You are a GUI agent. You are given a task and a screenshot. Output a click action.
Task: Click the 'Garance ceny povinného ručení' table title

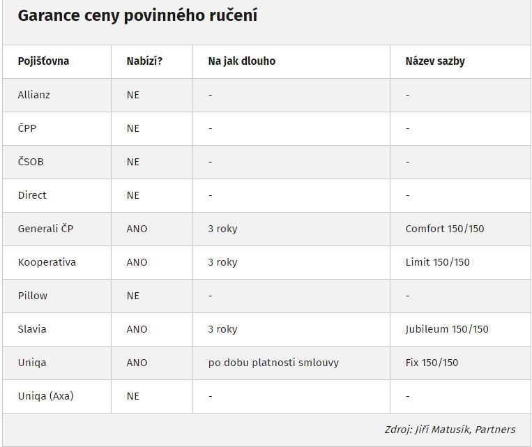[137, 15]
